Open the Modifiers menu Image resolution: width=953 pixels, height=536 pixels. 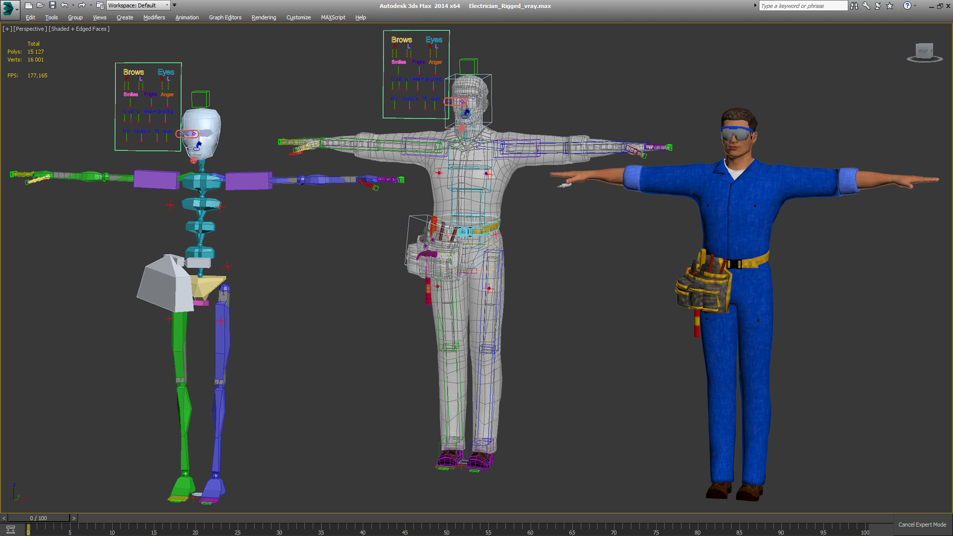click(x=154, y=17)
